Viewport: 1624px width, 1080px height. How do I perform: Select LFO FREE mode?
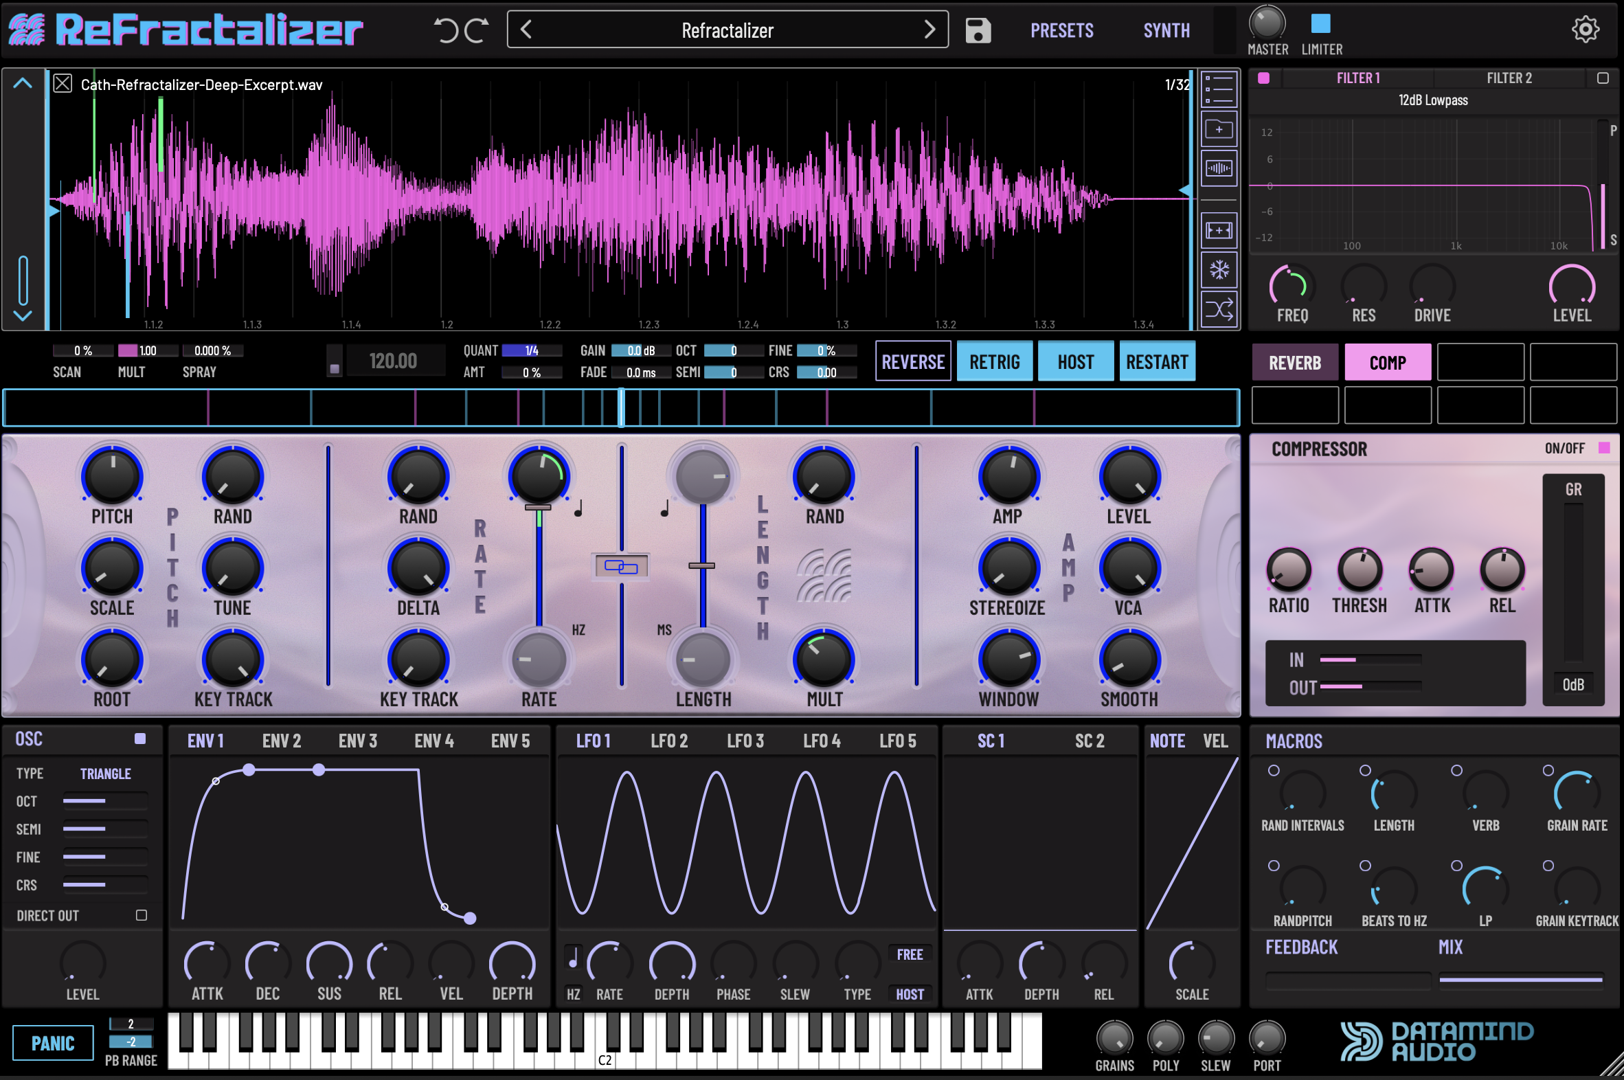[909, 954]
